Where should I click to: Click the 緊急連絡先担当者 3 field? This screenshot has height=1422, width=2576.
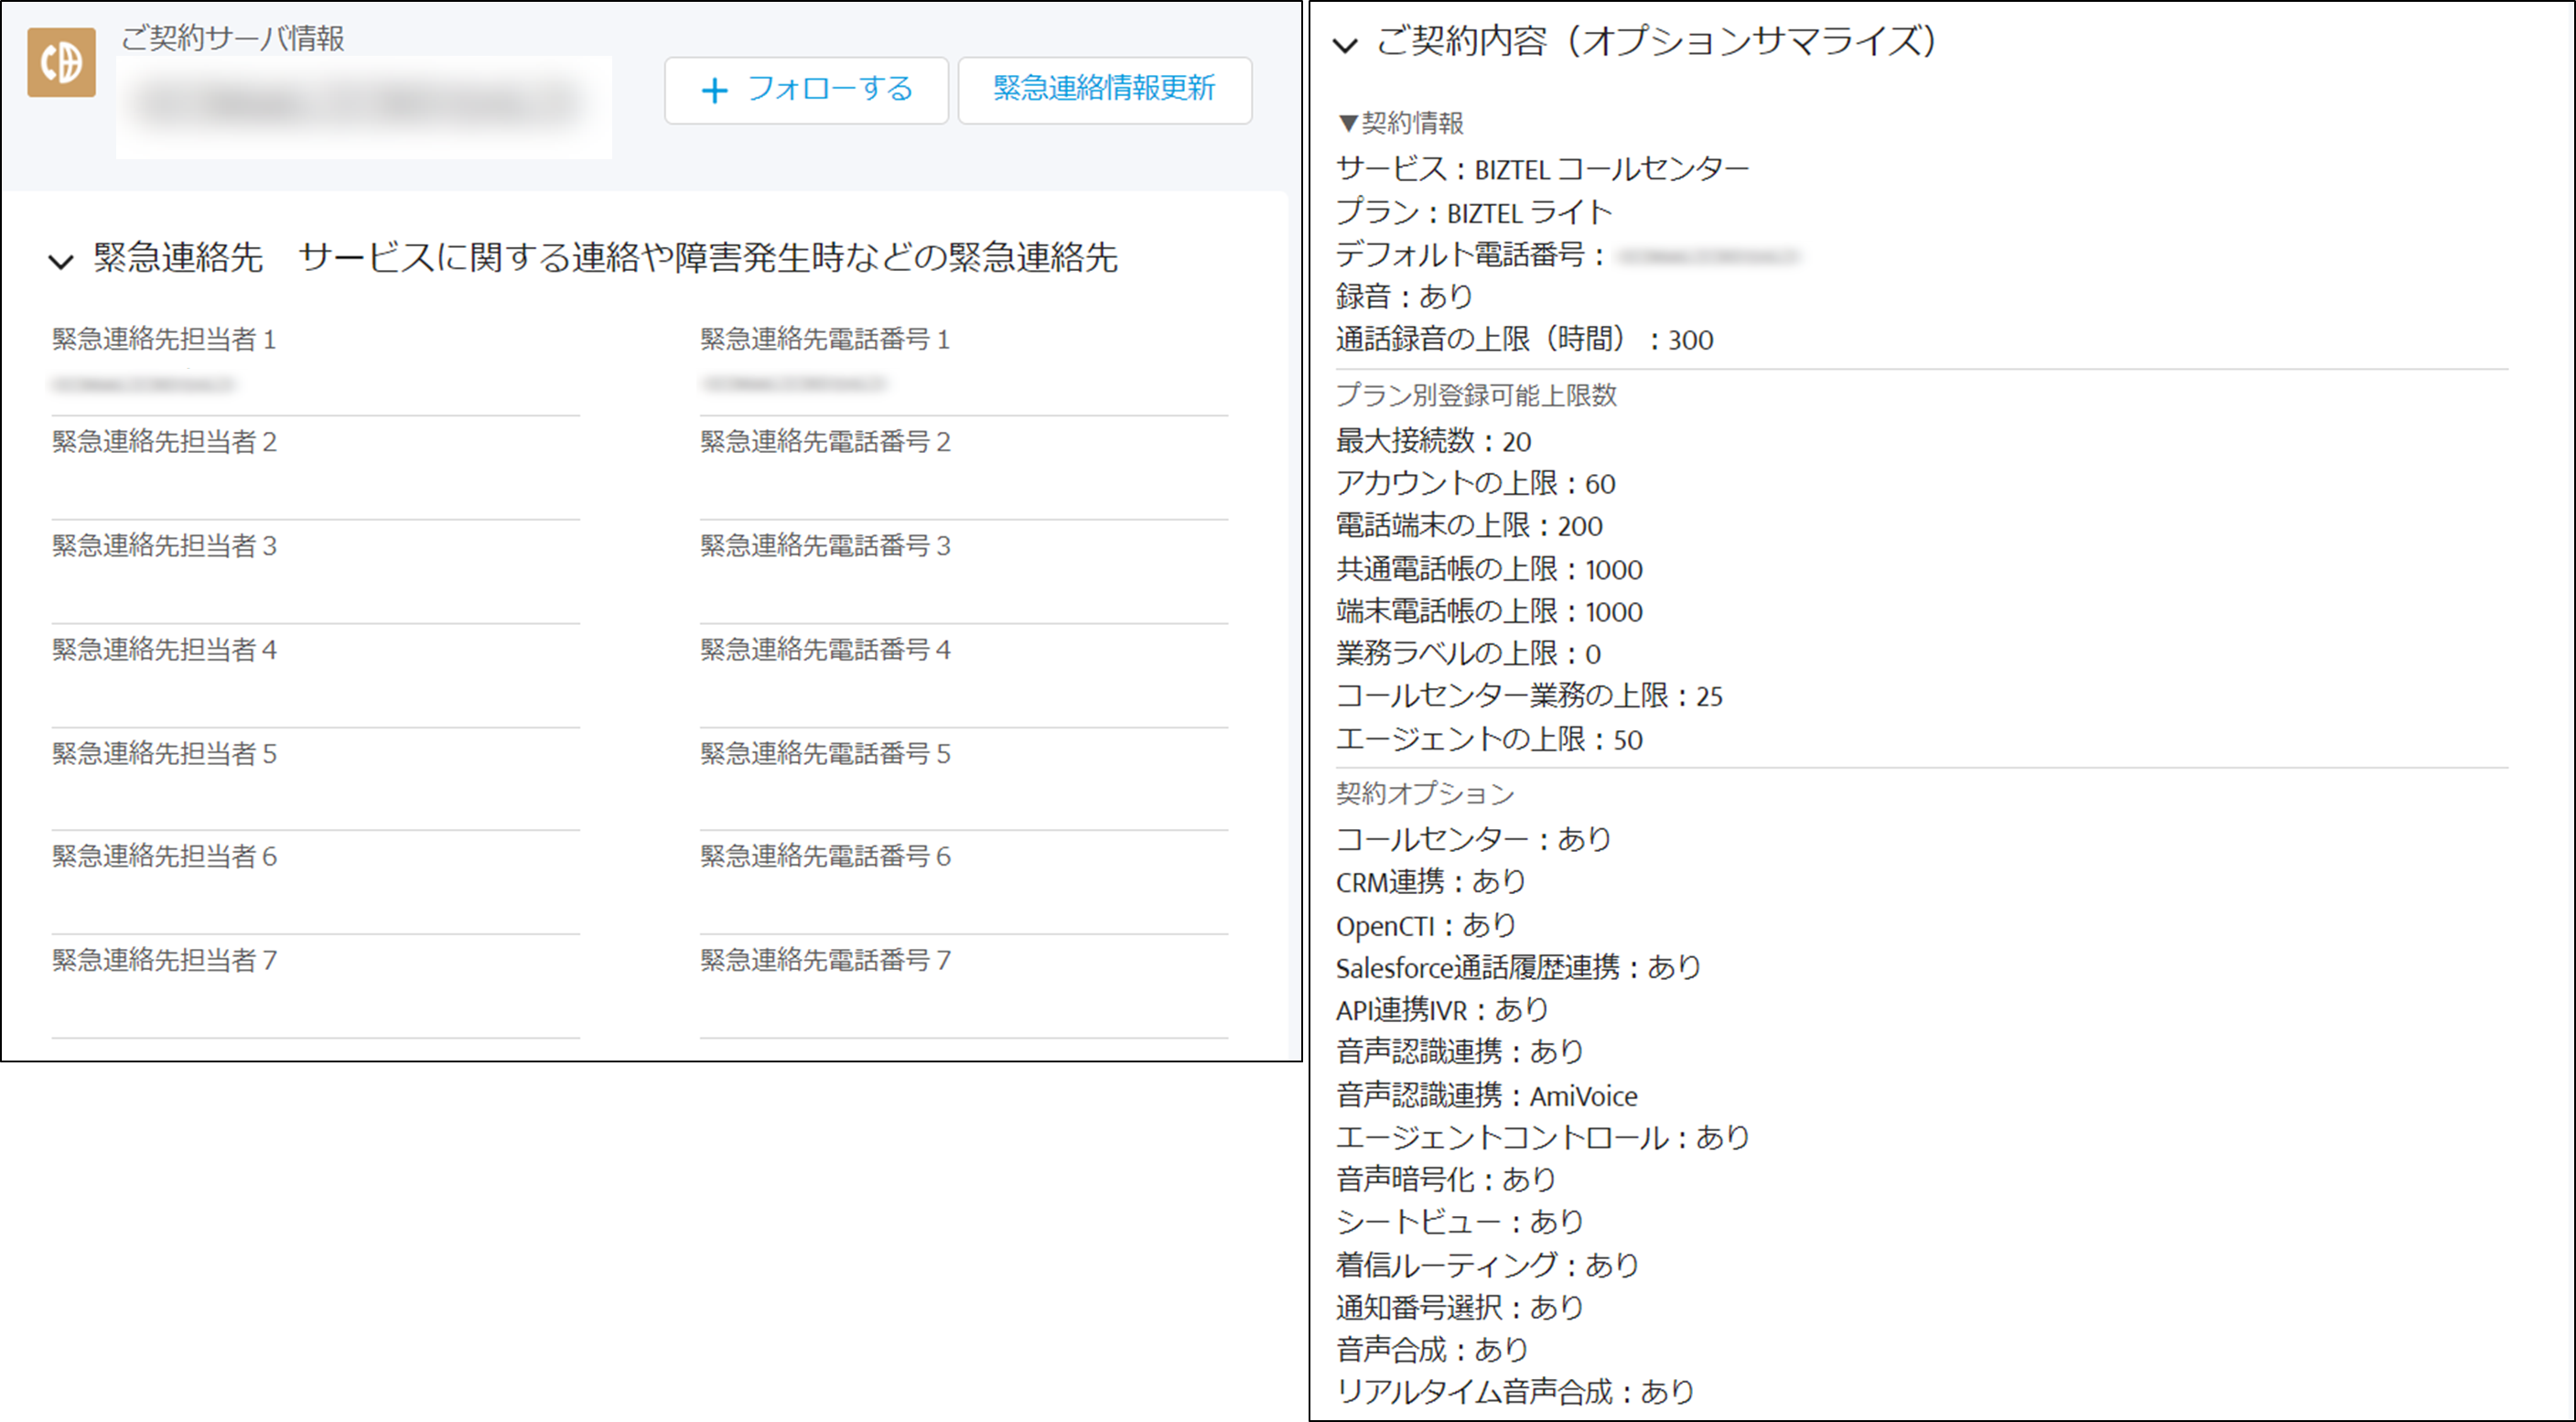tap(316, 575)
